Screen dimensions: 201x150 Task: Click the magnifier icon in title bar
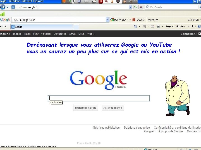click(x=106, y=1)
